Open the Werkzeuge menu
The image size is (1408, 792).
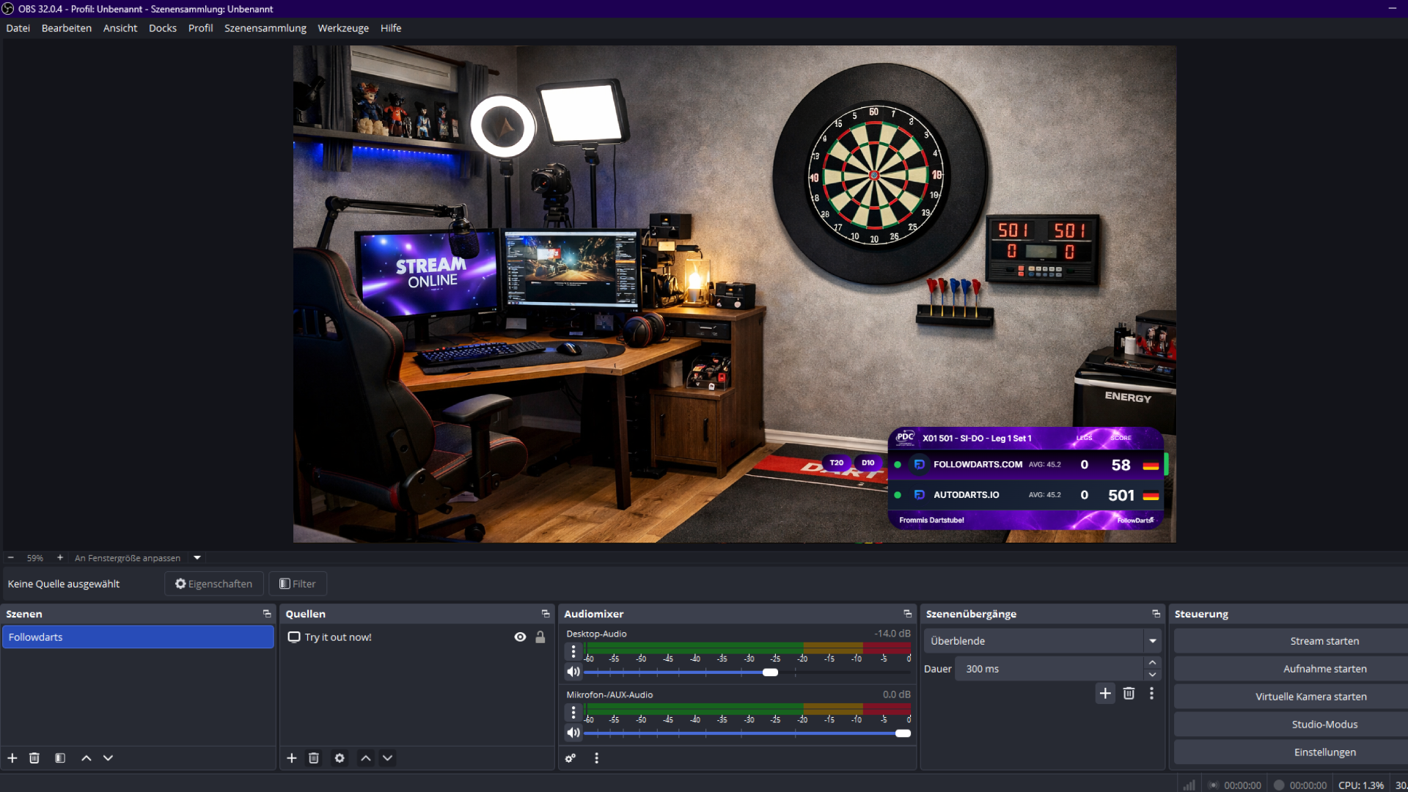click(x=343, y=28)
